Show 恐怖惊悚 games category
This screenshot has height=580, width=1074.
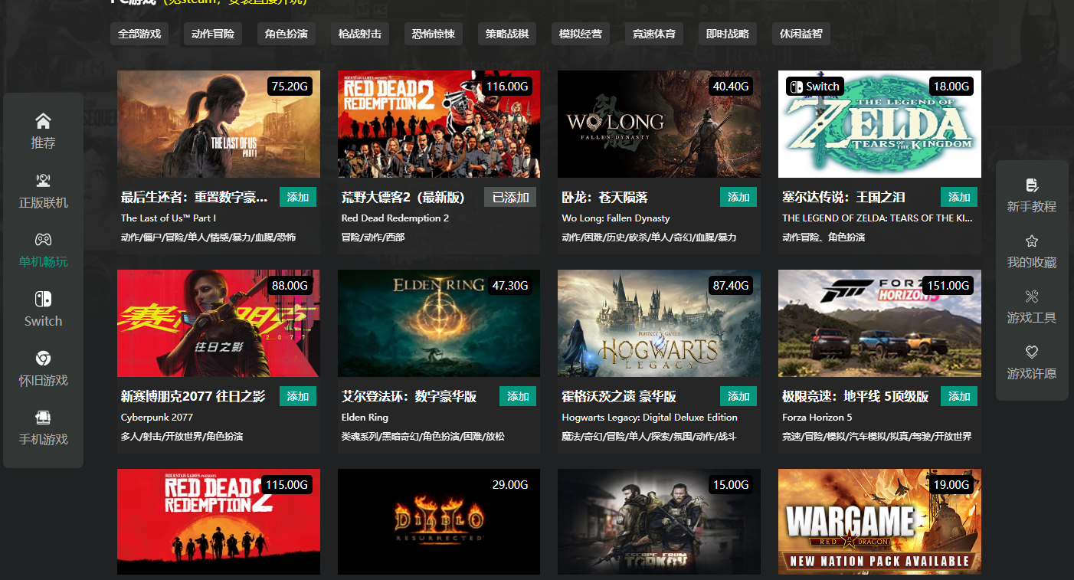pyautogui.click(x=434, y=34)
